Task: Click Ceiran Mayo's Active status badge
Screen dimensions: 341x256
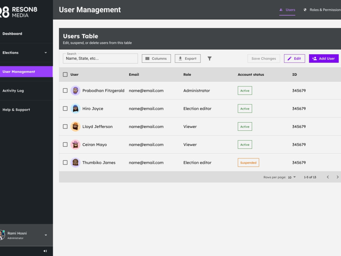Action: 245,144
